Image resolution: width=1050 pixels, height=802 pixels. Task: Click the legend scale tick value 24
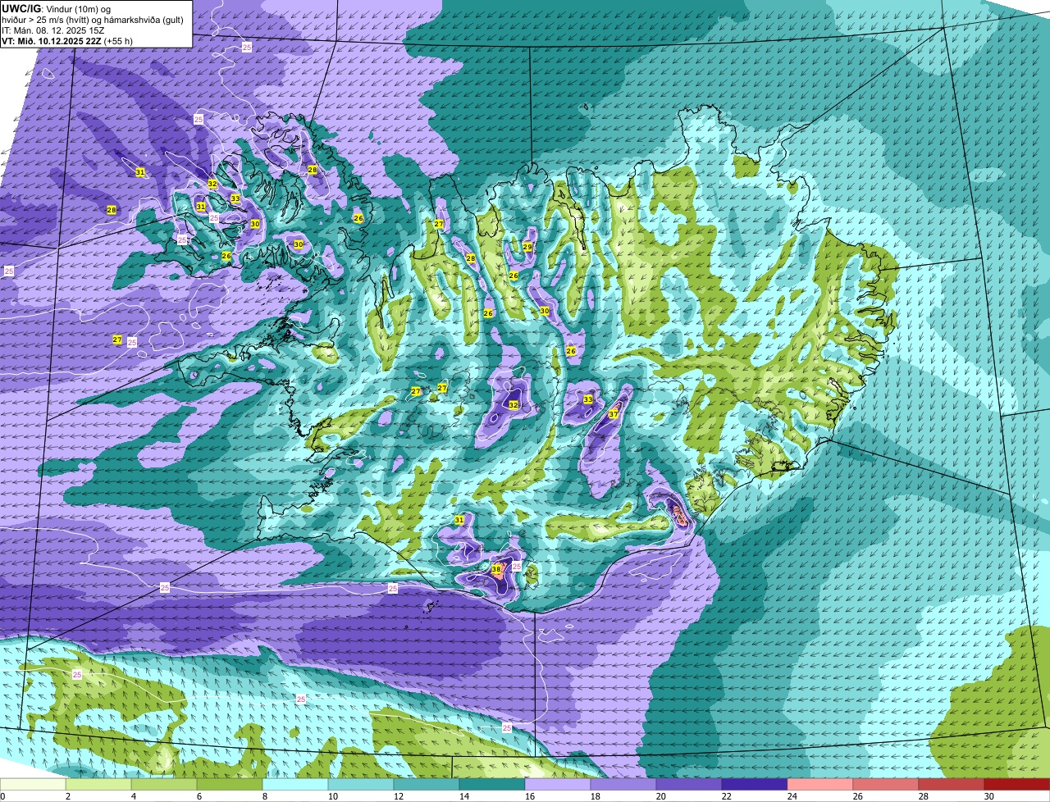click(792, 796)
